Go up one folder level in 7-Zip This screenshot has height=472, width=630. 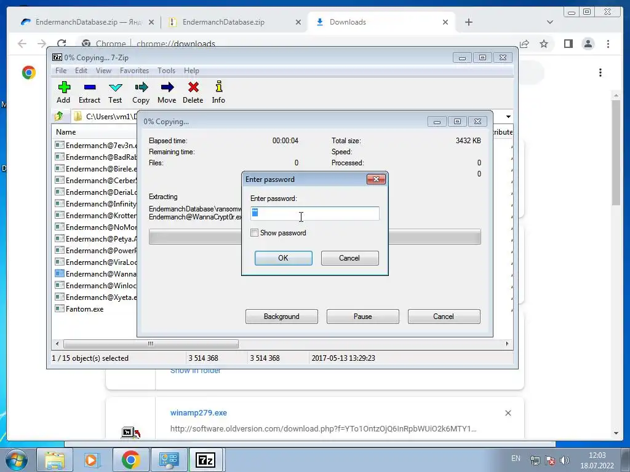59,116
